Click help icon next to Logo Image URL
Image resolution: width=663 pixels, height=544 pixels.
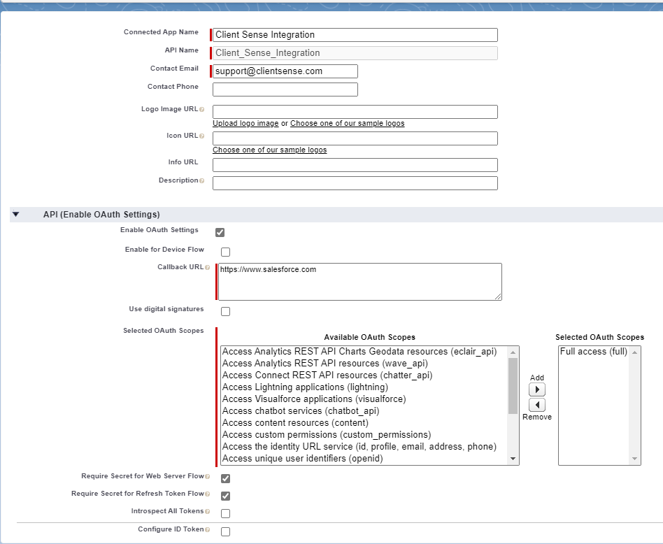[201, 110]
